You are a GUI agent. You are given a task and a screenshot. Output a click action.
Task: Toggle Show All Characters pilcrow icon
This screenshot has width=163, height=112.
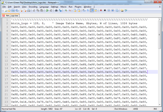(88, 10)
